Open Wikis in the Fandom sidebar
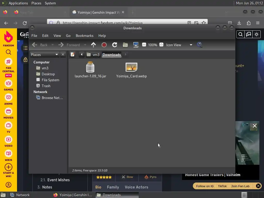This screenshot has width=264, height=198. click(x=9, y=156)
